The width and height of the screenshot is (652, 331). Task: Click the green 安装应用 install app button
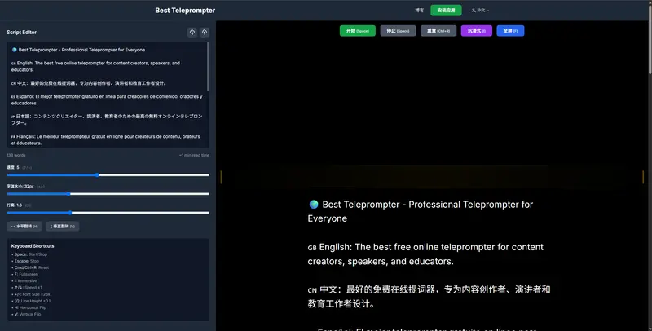446,11
